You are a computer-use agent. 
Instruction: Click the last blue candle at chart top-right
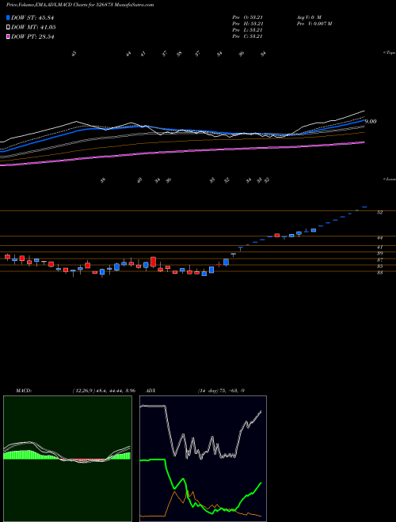point(364,207)
